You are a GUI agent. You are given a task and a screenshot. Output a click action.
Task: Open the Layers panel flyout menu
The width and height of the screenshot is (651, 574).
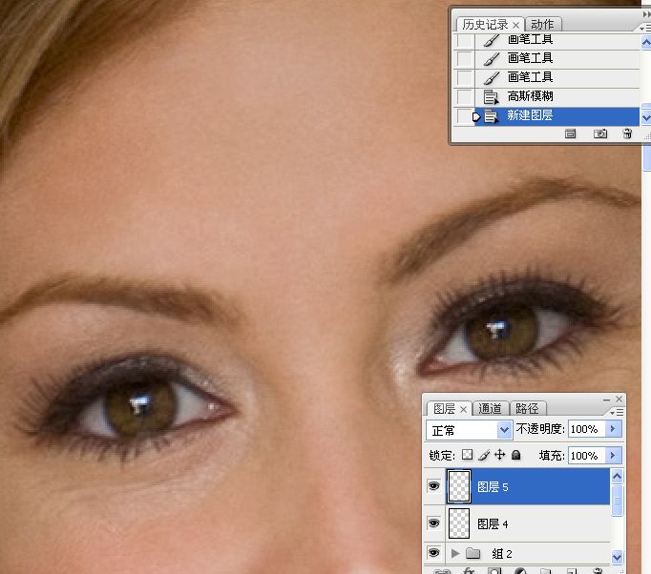pyautogui.click(x=617, y=412)
